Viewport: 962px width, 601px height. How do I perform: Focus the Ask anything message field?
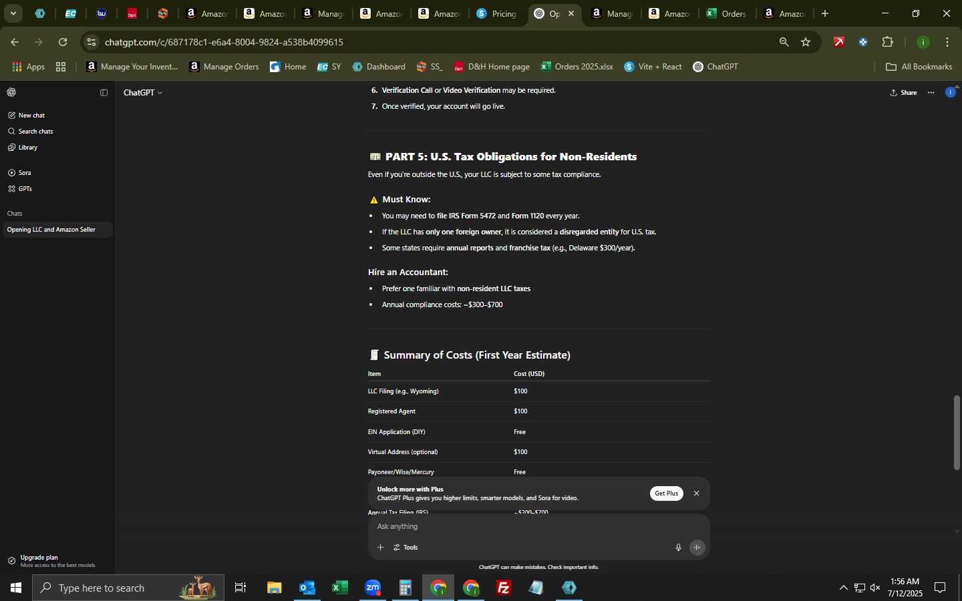[538, 527]
